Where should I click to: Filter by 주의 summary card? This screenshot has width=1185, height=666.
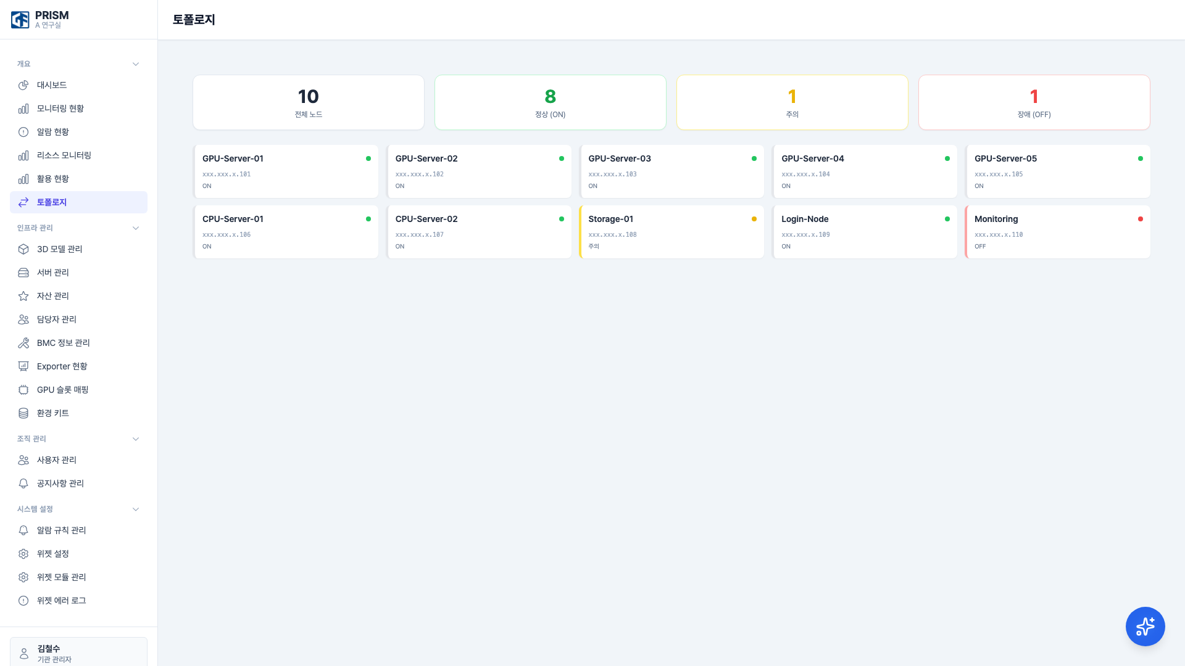pos(792,102)
